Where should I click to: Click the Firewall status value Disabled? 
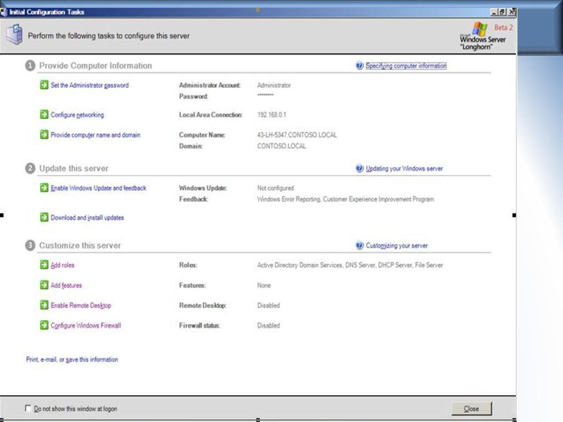pos(268,325)
